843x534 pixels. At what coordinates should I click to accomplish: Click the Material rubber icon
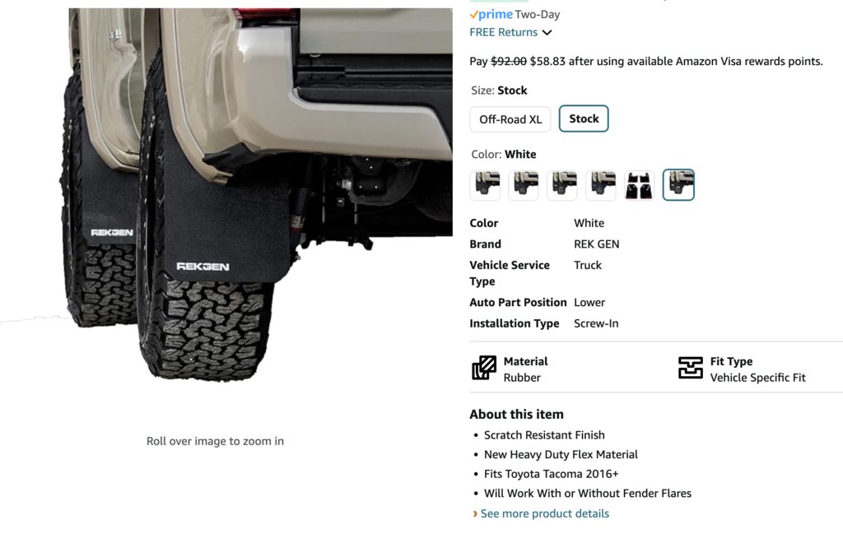(x=484, y=368)
